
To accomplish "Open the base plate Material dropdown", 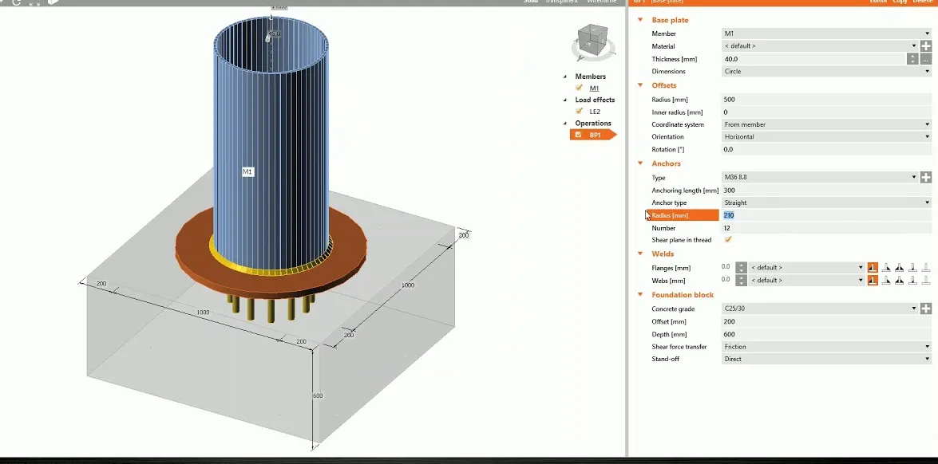I will [820, 46].
